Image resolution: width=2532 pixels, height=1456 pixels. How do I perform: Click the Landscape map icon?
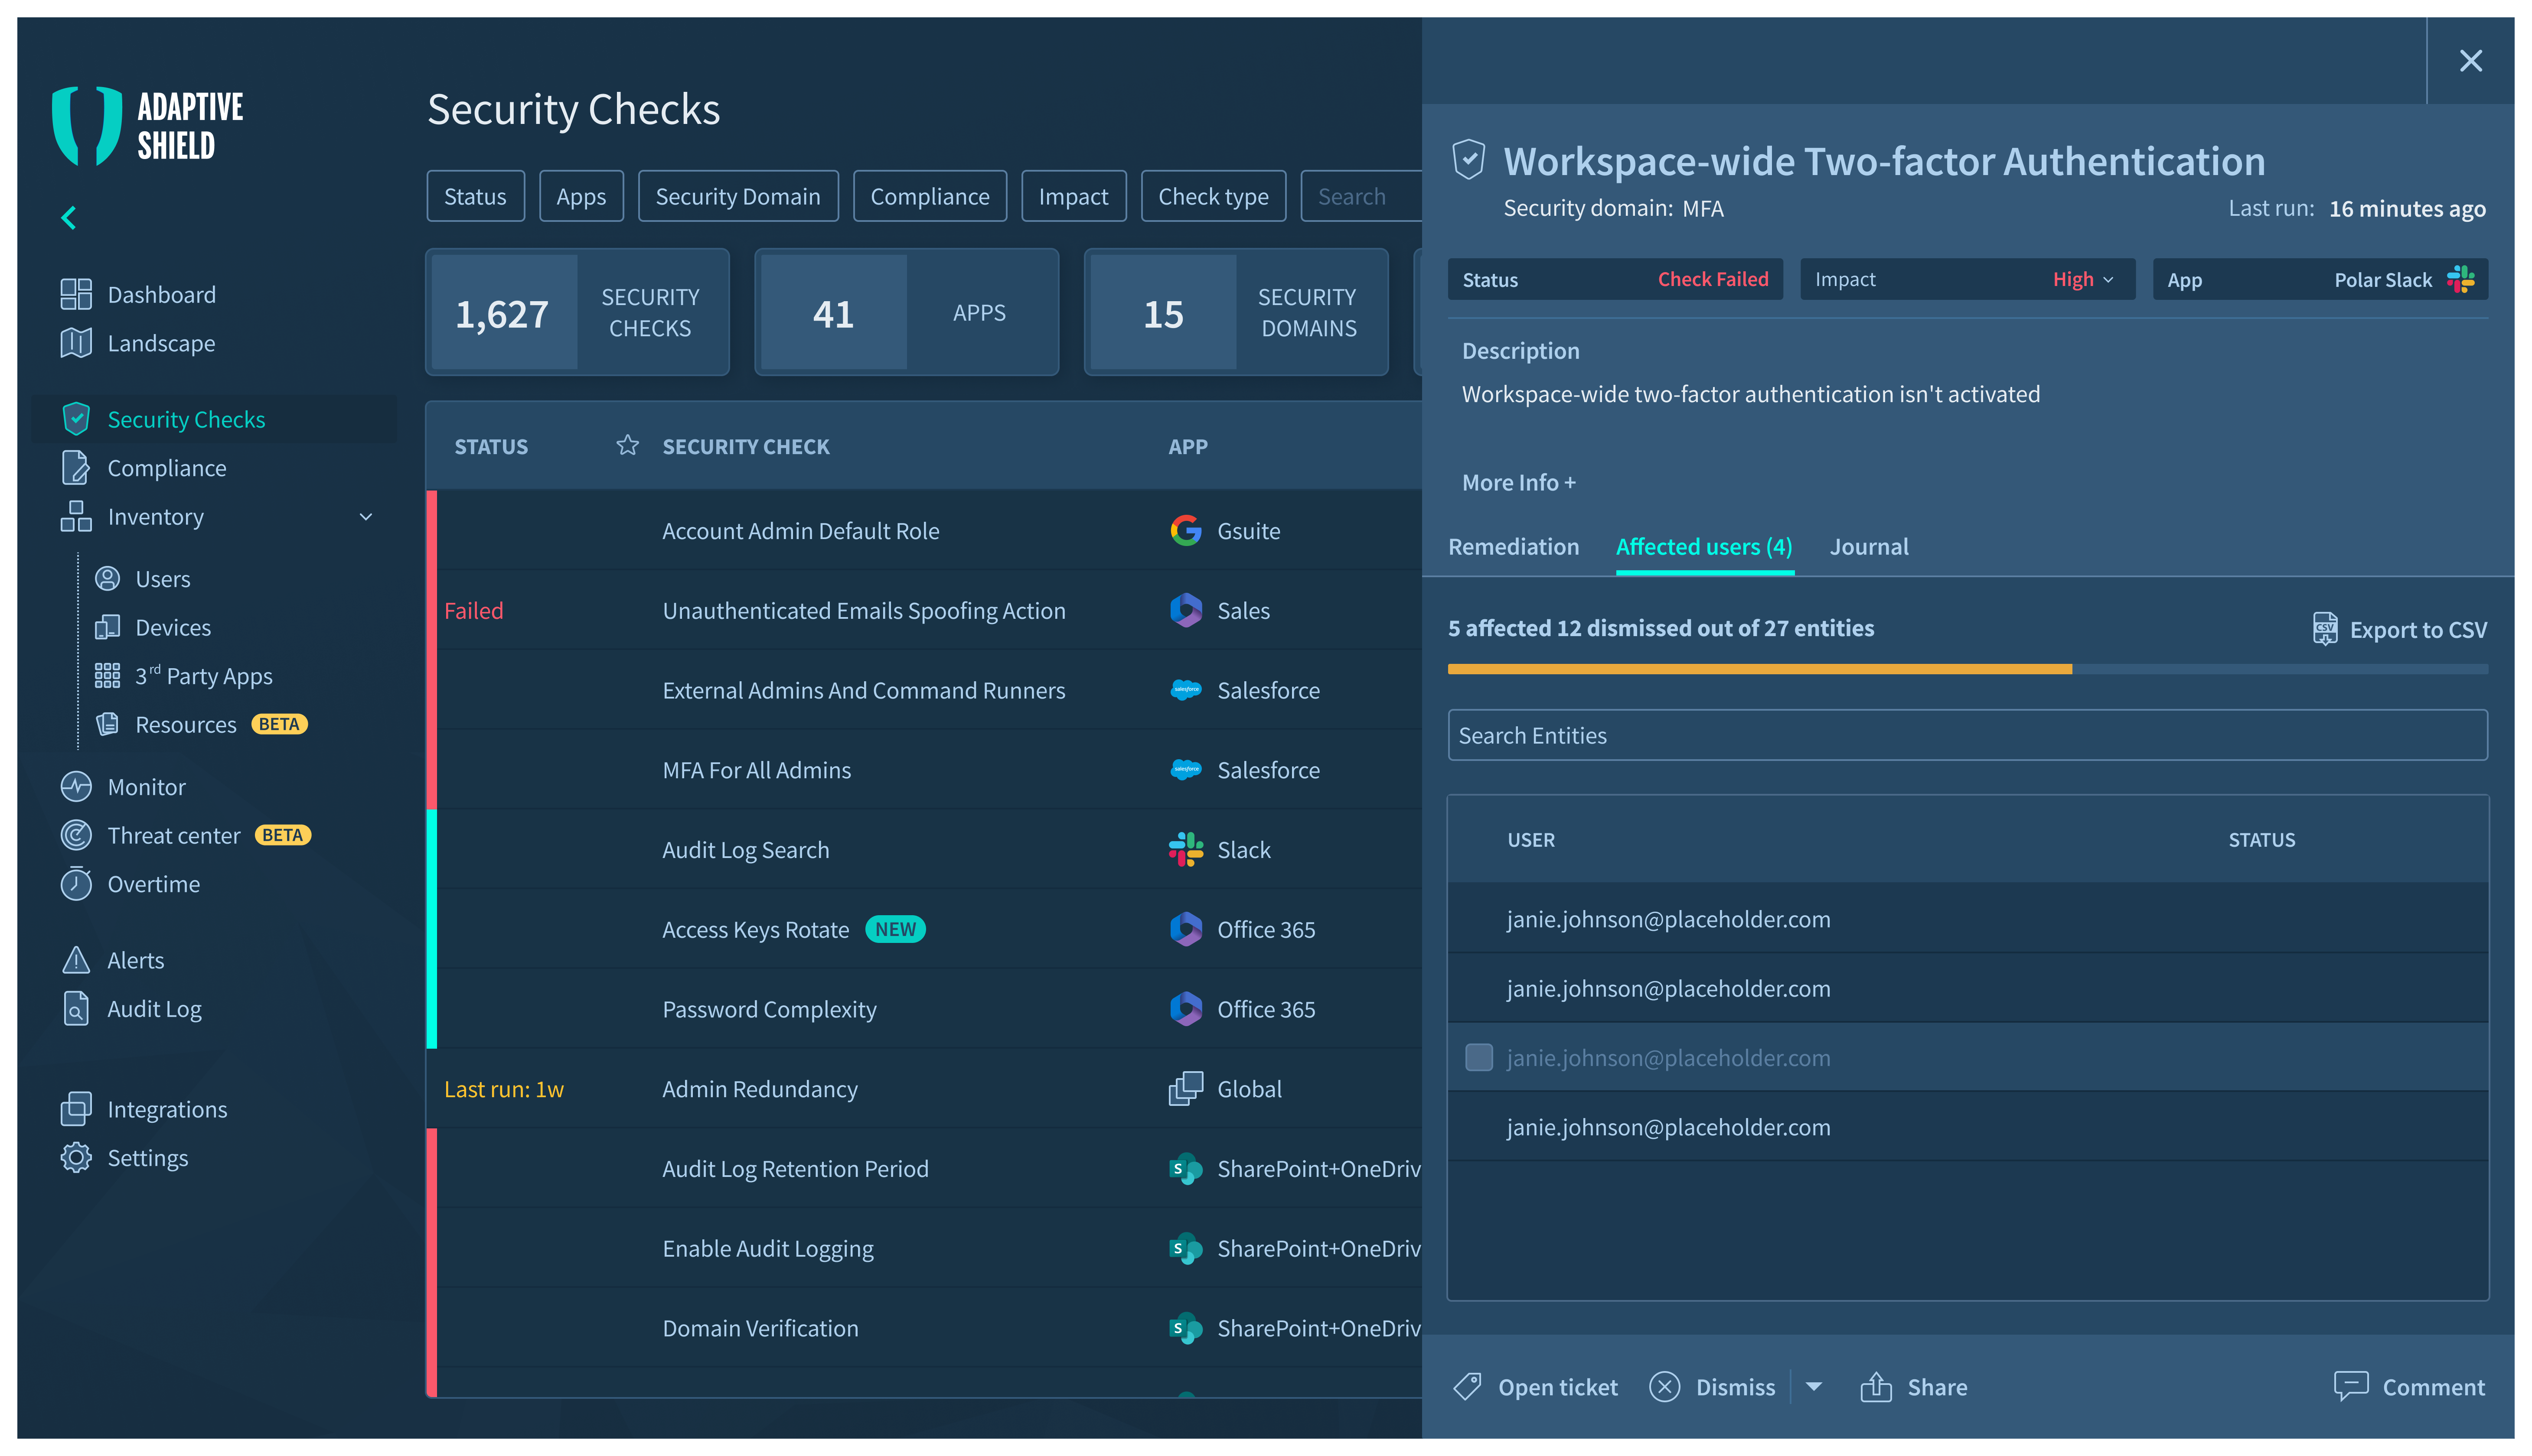(x=76, y=343)
